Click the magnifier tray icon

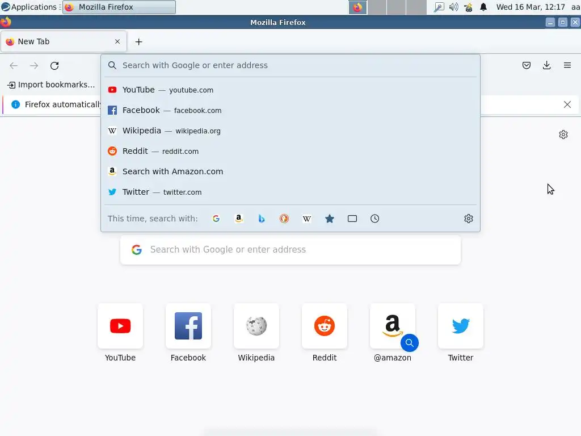[439, 7]
